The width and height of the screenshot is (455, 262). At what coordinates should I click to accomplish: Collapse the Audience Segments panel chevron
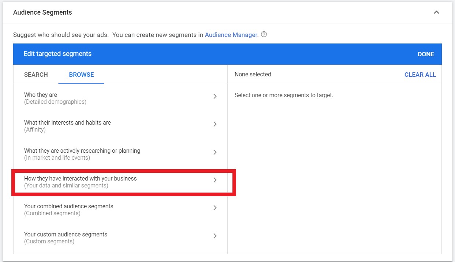[x=436, y=12]
